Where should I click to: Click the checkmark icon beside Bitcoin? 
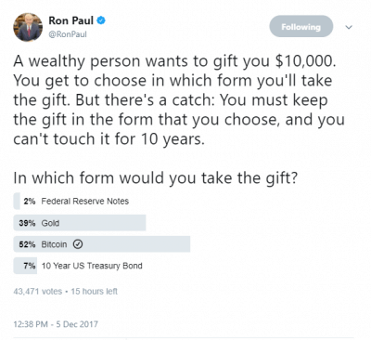[x=78, y=244]
